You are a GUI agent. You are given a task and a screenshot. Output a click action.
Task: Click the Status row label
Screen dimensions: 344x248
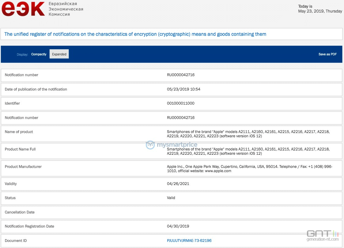(10, 198)
